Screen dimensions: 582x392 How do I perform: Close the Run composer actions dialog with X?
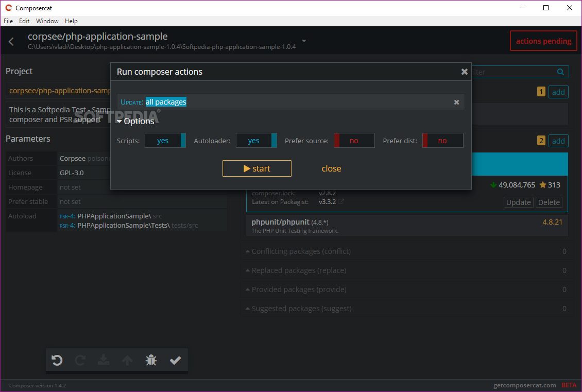tap(465, 72)
